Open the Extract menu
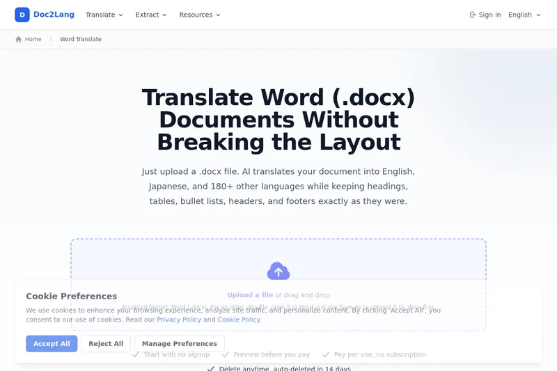Viewport: 557px width, 371px height. [151, 15]
